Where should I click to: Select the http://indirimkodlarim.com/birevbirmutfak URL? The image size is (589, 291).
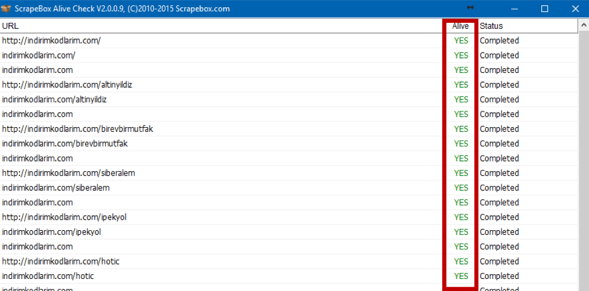78,129
